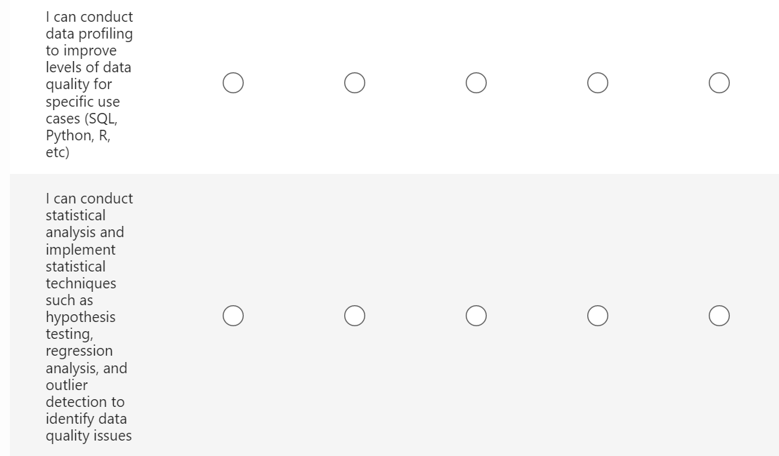Click the 'specific use cases (SQL,' text
This screenshot has height=456, width=779.
click(82, 110)
